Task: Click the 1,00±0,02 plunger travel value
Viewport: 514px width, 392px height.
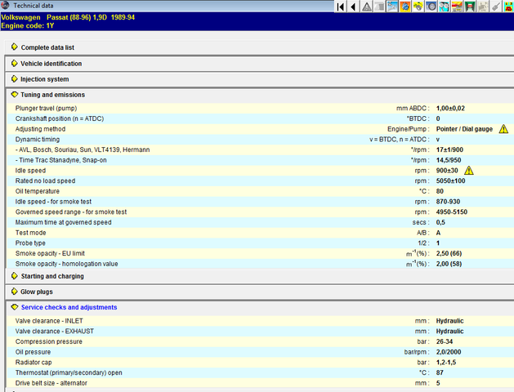Action: (450, 108)
